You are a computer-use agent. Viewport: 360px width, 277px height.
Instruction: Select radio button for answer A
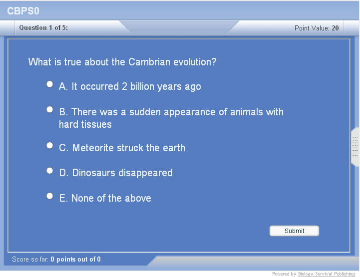pyautogui.click(x=50, y=84)
